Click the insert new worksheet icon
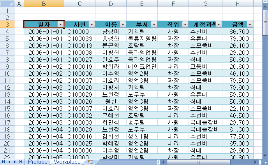 click(x=90, y=162)
